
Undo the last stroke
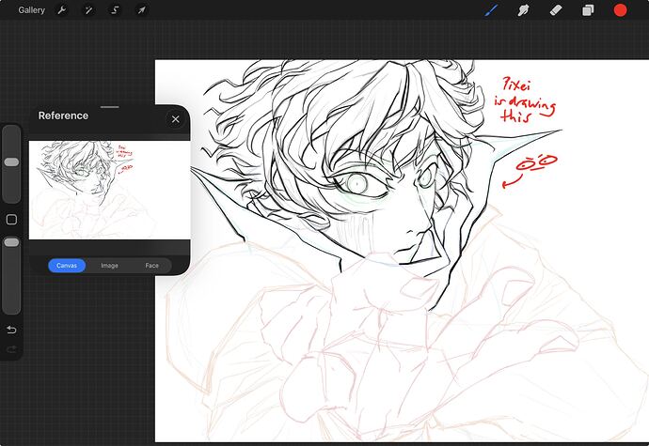coord(11,330)
